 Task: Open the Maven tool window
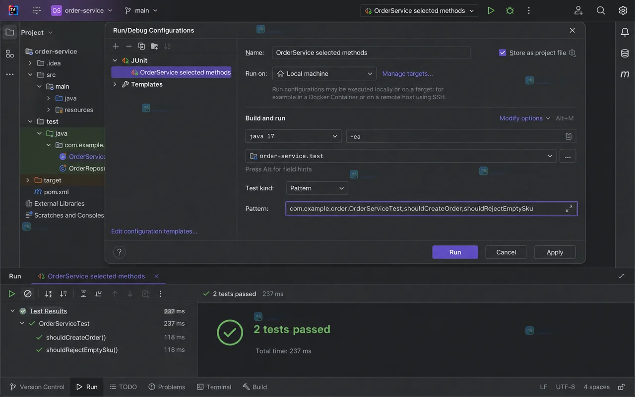click(x=625, y=74)
